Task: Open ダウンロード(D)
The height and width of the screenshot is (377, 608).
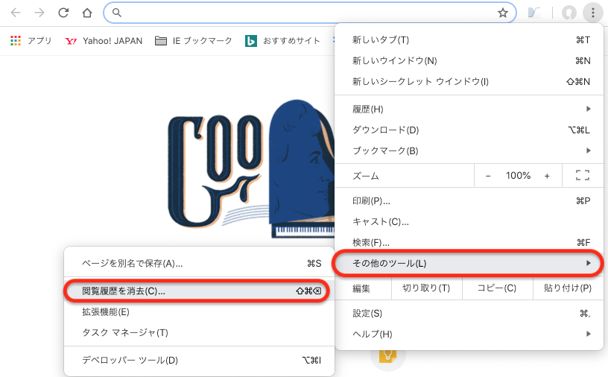Action: pyautogui.click(x=471, y=130)
